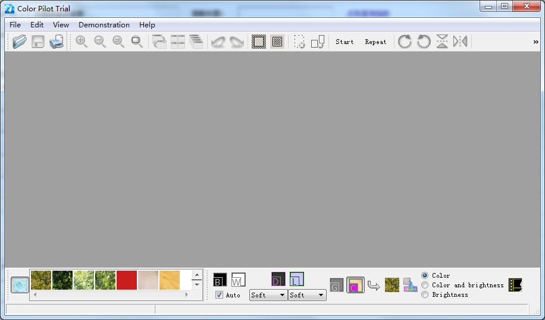This screenshot has width=545, height=320.
Task: Open the Demonstration menu
Action: [104, 24]
